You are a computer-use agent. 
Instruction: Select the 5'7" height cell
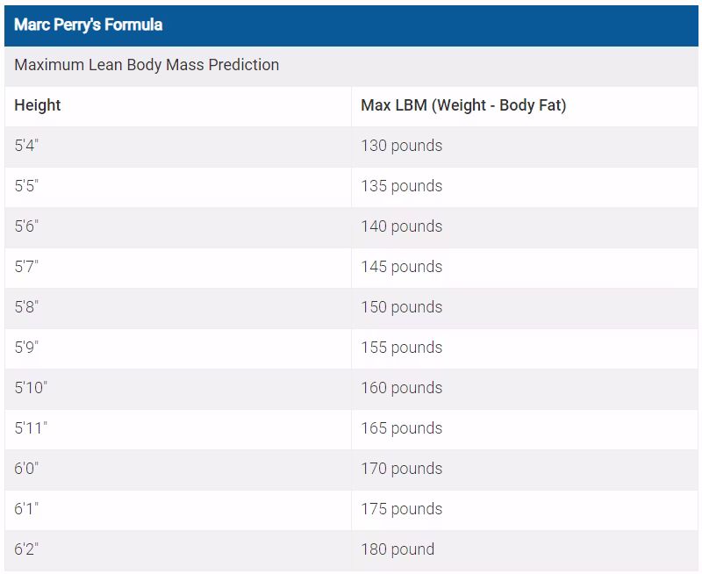point(178,268)
